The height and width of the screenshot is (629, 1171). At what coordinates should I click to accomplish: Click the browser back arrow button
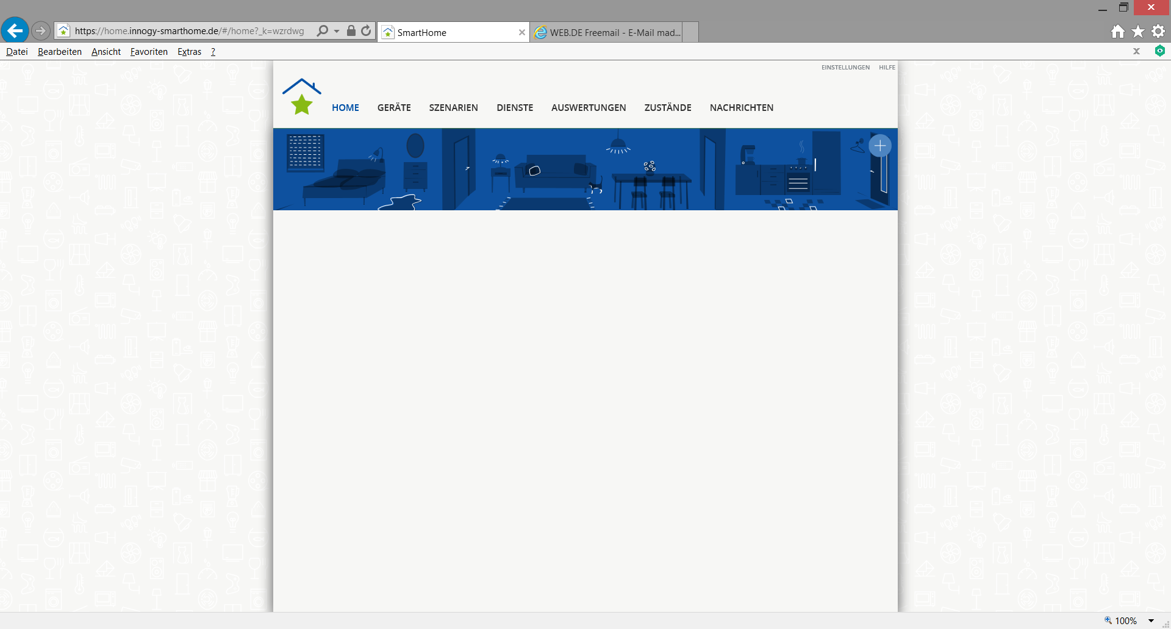point(15,30)
